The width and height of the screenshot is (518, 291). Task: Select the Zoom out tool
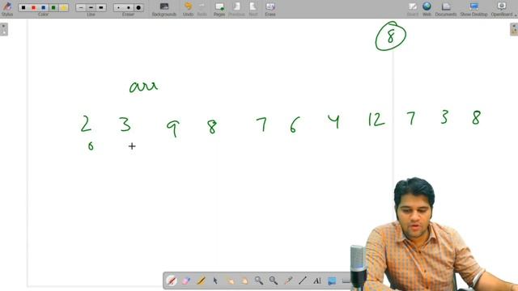tap(274, 280)
